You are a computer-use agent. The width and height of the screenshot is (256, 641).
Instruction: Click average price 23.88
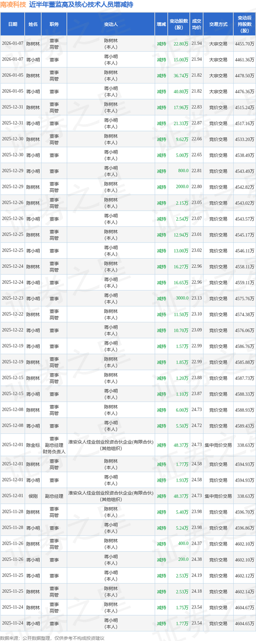point(197,378)
